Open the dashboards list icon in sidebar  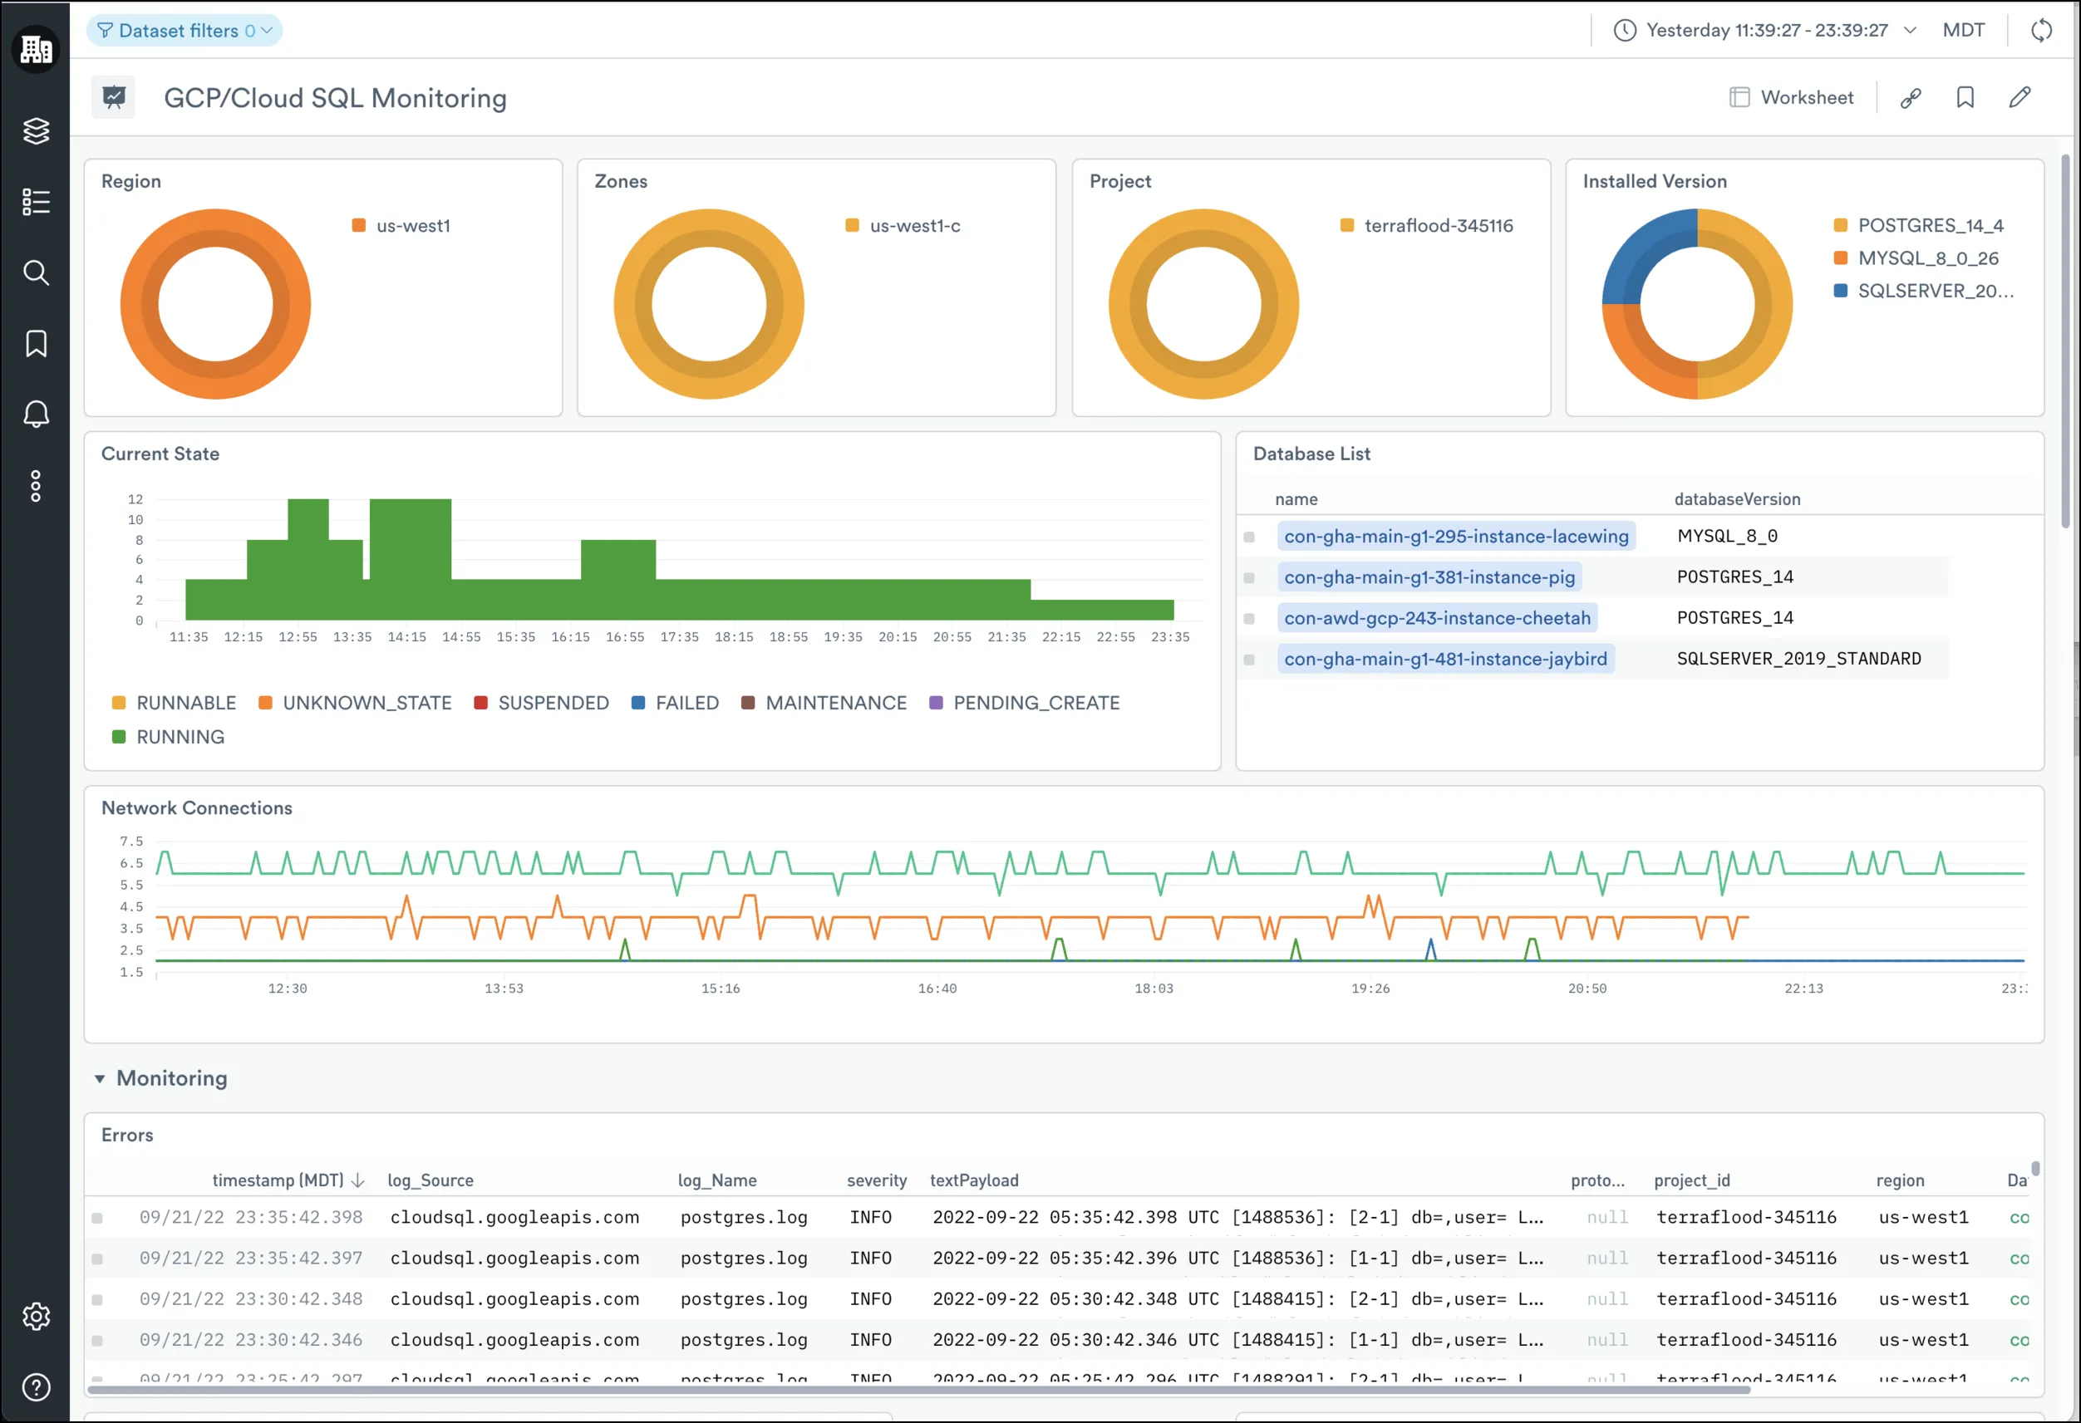[x=36, y=201]
